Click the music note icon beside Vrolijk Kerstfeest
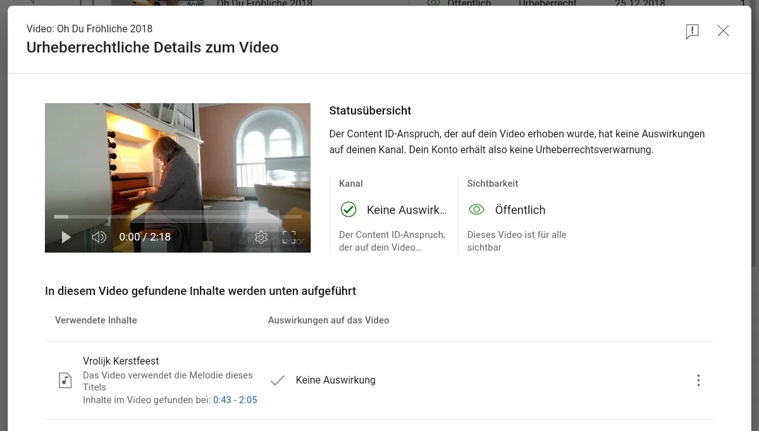 [65, 380]
